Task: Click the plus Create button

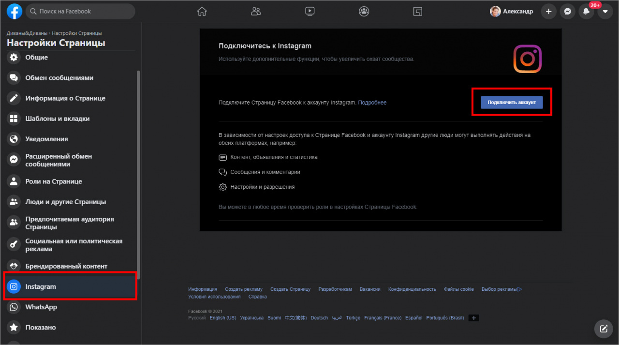Action: point(548,12)
